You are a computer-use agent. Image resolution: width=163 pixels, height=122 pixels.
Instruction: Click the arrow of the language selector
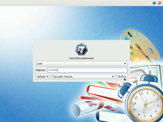pyautogui.click(x=113, y=77)
